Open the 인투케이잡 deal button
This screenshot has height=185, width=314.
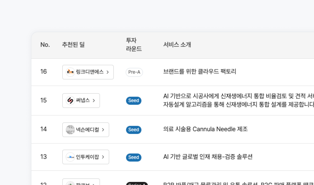coord(86,157)
